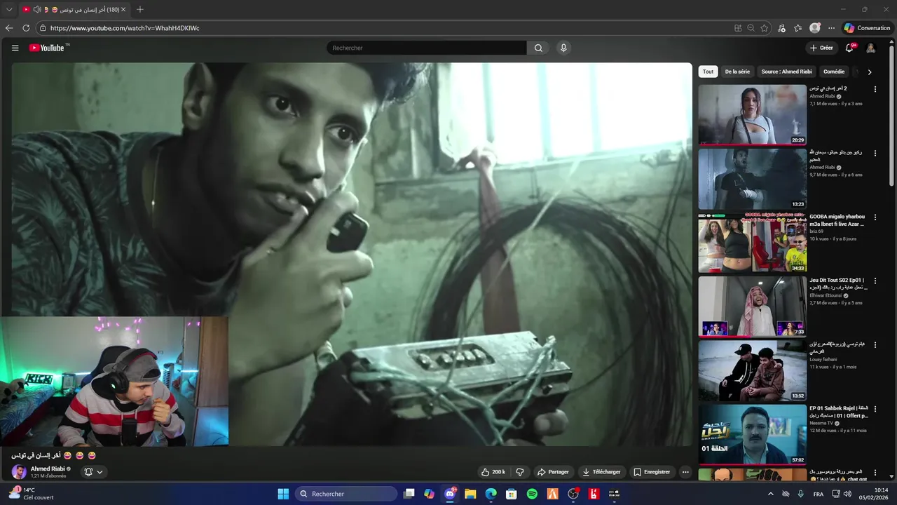Open options menu for 9,7 M views video
Image resolution: width=897 pixels, height=505 pixels.
(875, 153)
